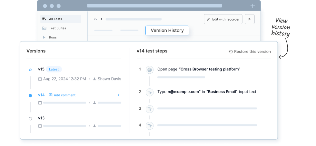Click the Latest badge on v15
The image size is (316, 146).
54,69
